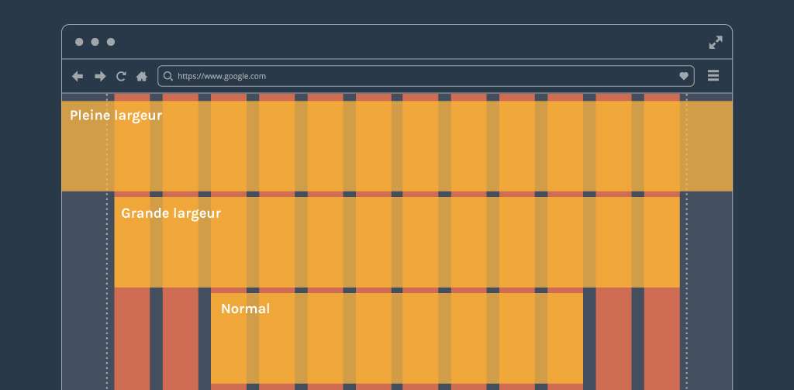794x390 pixels.
Task: Click the leftmost window control dot
Action: coord(79,42)
